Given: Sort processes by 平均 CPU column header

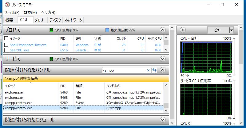Looking at the screenshot, I should point(155,38).
